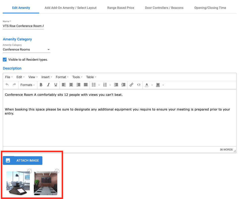
Task: Uncheck Visible to all Resident types
Action: tap(5, 60)
